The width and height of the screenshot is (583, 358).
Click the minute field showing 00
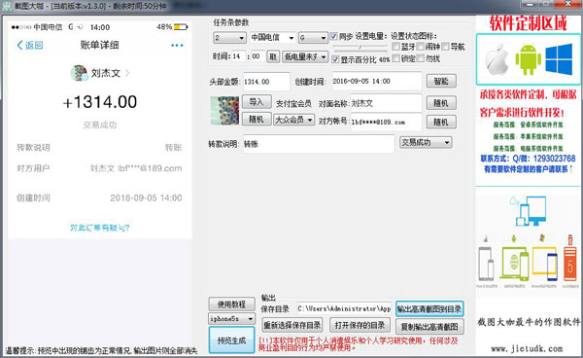click(x=257, y=56)
